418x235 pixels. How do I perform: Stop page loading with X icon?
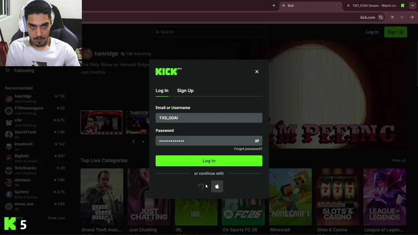(x=392, y=17)
